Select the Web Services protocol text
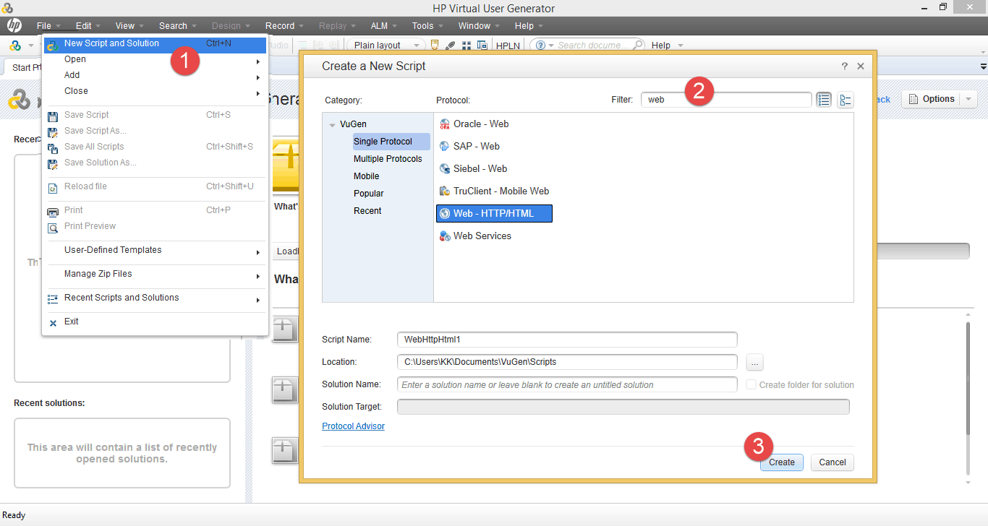The width and height of the screenshot is (988, 526). (x=482, y=236)
